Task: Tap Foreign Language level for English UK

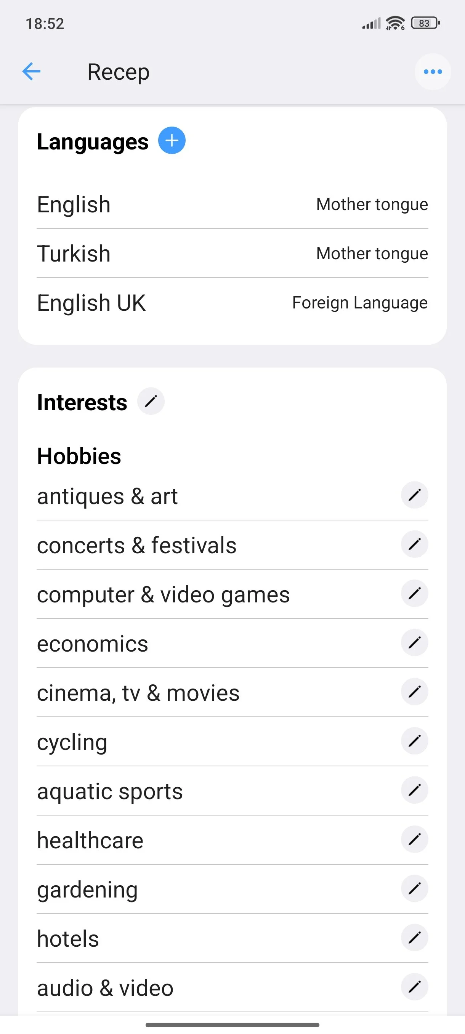Action: pos(359,303)
